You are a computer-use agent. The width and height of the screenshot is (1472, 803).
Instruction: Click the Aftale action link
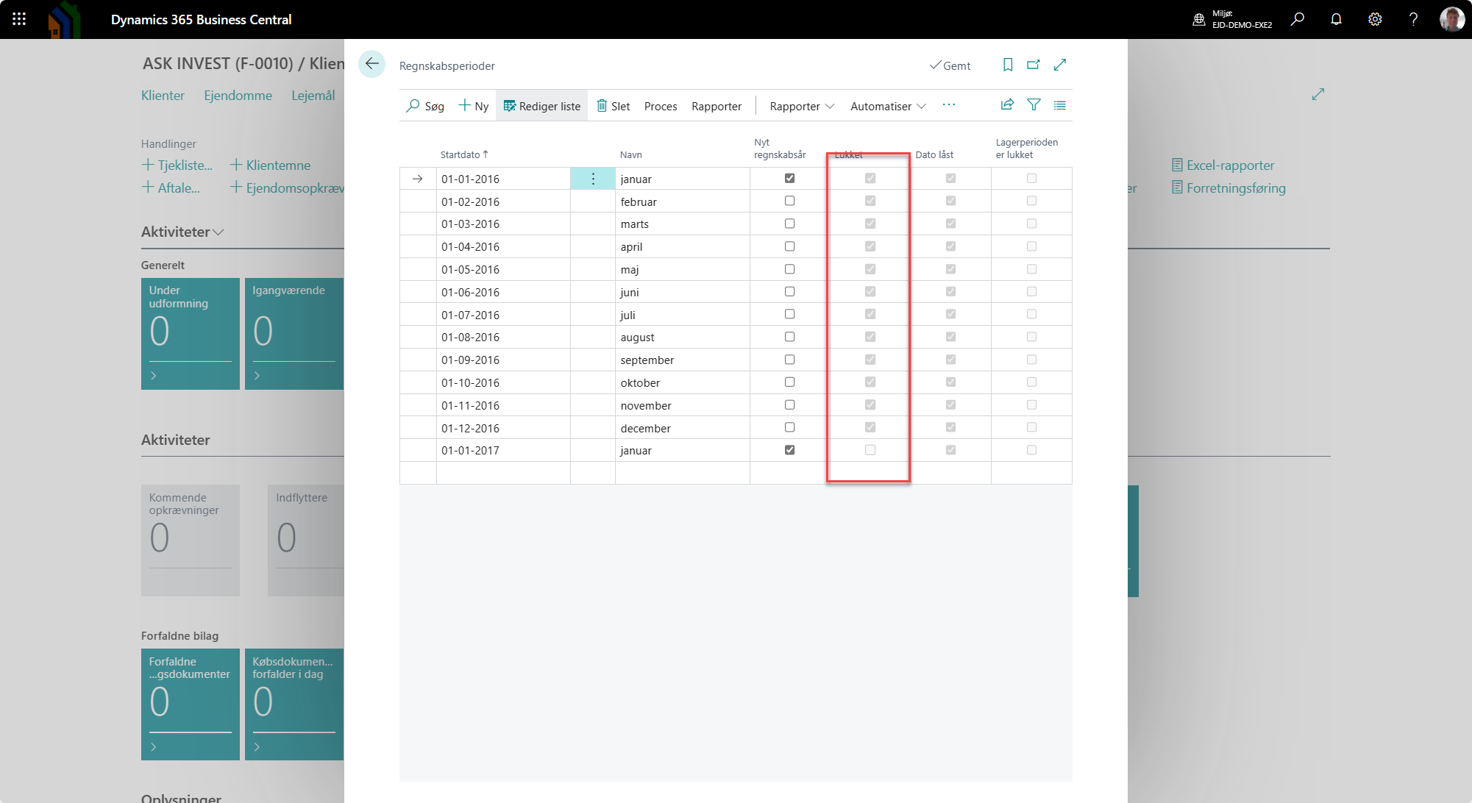(171, 188)
